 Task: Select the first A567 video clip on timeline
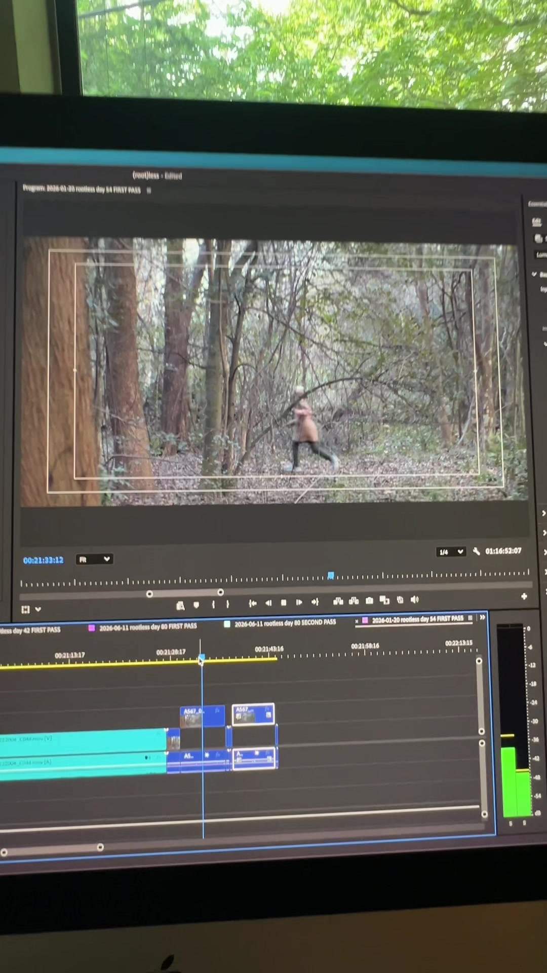202,717
